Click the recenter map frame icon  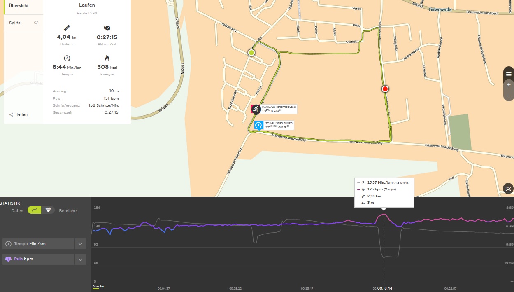pos(508,189)
